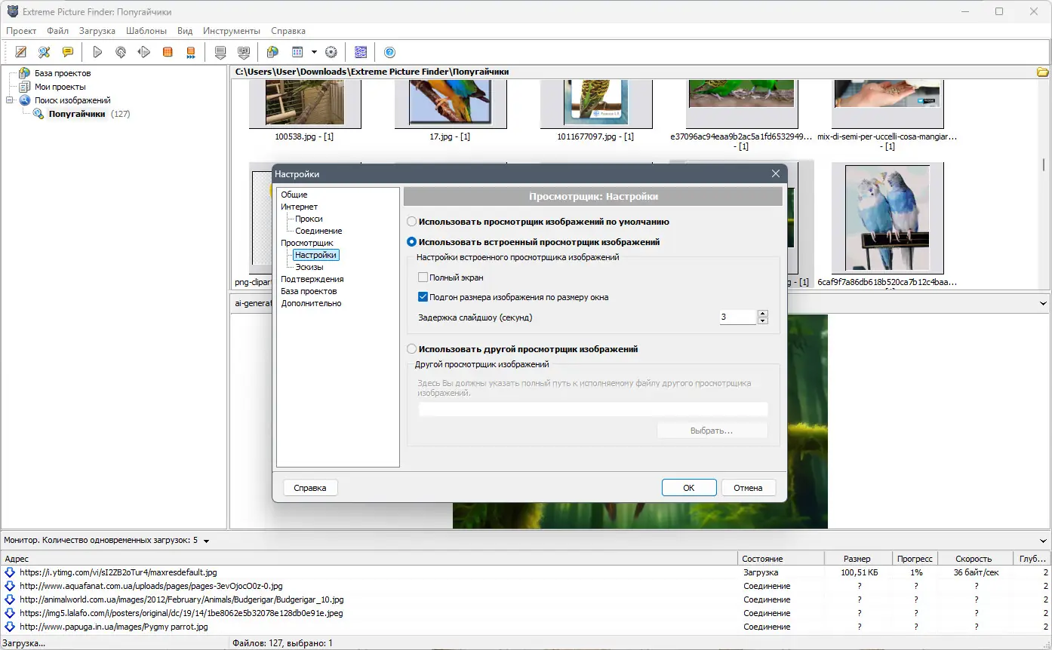Click the play start download toolbar icon
This screenshot has height=650, width=1052.
click(x=97, y=52)
